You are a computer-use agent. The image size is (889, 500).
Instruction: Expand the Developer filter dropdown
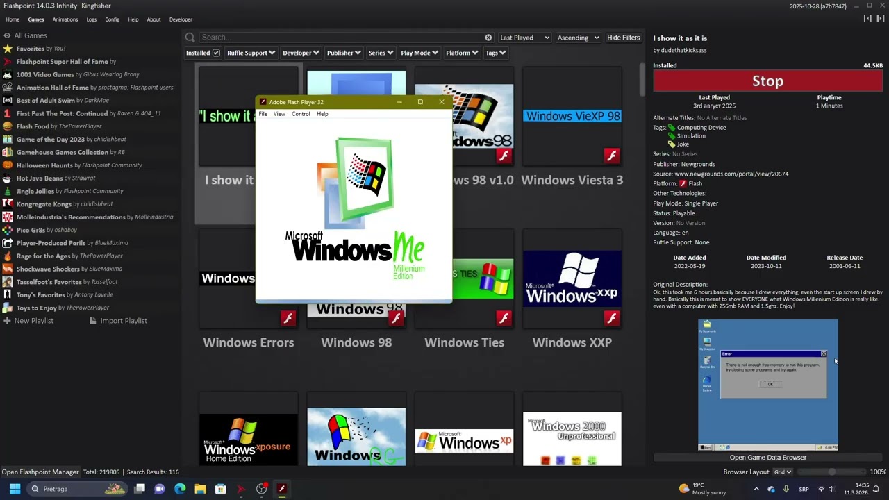tap(301, 53)
